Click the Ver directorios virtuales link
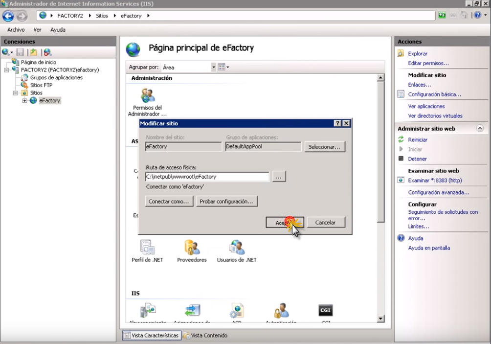Viewport: 491px width, 344px height. tap(435, 115)
